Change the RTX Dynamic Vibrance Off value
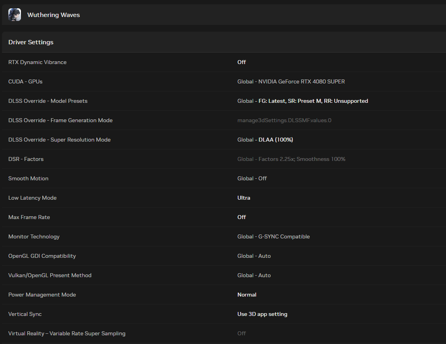Screen dimensions: 446x344 pyautogui.click(x=241, y=62)
